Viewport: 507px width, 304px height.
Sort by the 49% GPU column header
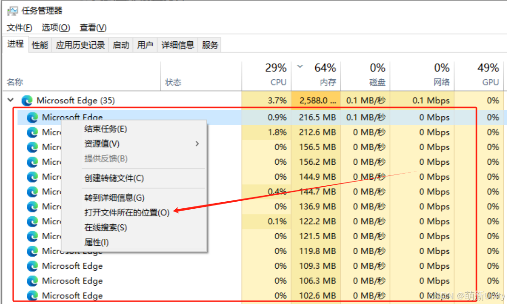(479, 76)
